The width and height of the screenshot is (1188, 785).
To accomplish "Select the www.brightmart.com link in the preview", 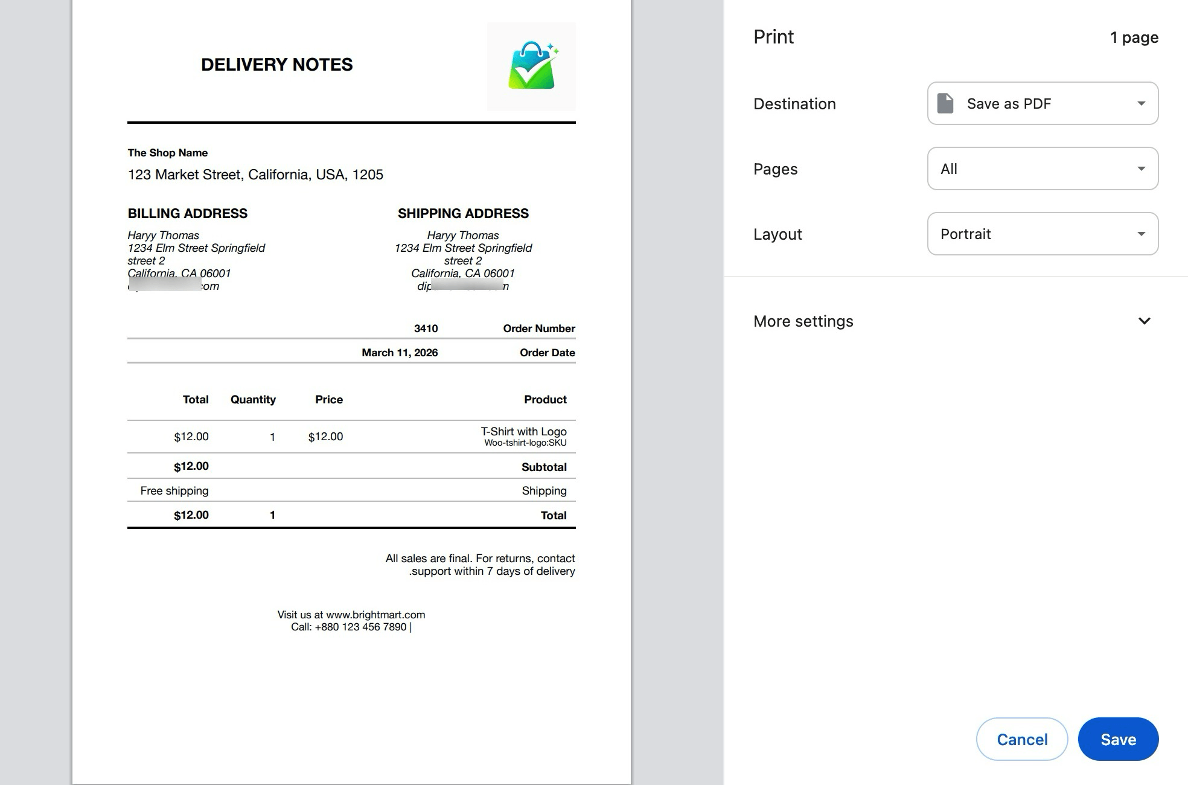I will click(374, 614).
